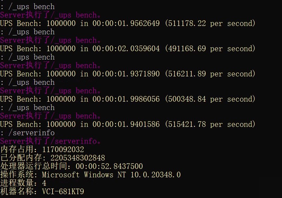
Task: Click the 操作系统 Microsoft Windows NT line
Action: click(90, 175)
